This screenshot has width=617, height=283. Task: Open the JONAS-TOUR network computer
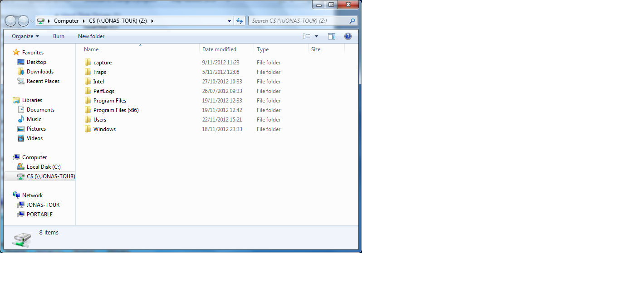[x=43, y=205]
